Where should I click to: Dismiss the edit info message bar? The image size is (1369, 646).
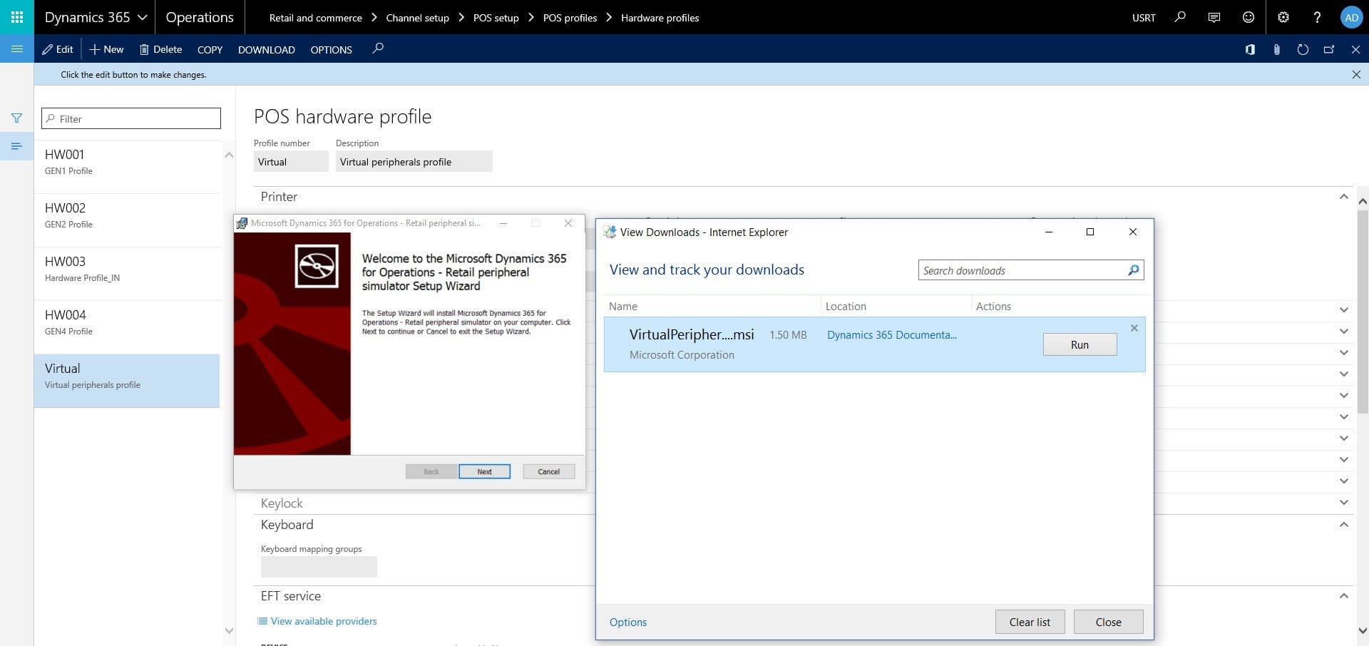pyautogui.click(x=1355, y=74)
